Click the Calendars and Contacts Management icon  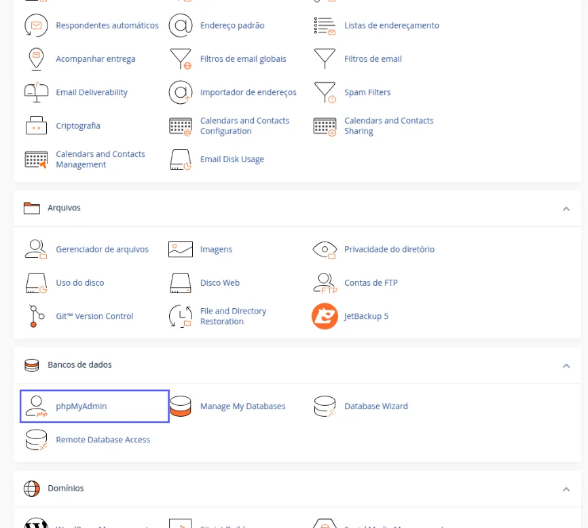click(x=36, y=159)
